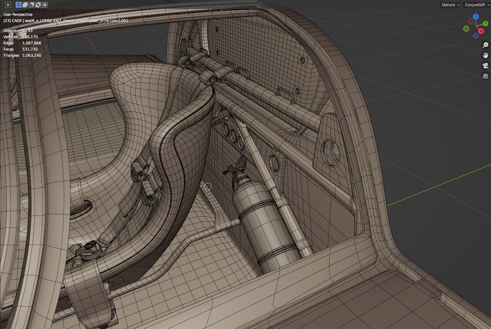Expand the toolbar with the left-edge arrow
Screen dimensions: 491x329
pyautogui.click(x=2, y=16)
